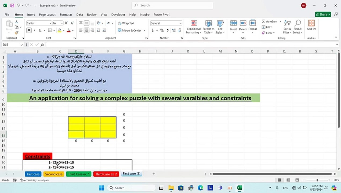Click the zoom slider in status bar
Screen dimensions: 341x193
pos(317,180)
